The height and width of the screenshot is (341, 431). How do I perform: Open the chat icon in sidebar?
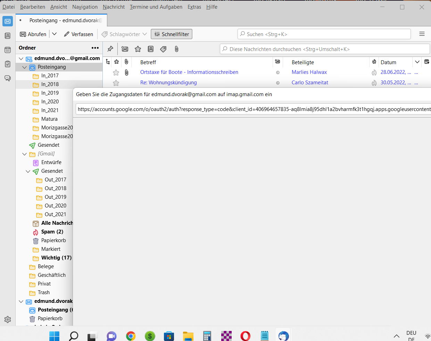(8, 78)
